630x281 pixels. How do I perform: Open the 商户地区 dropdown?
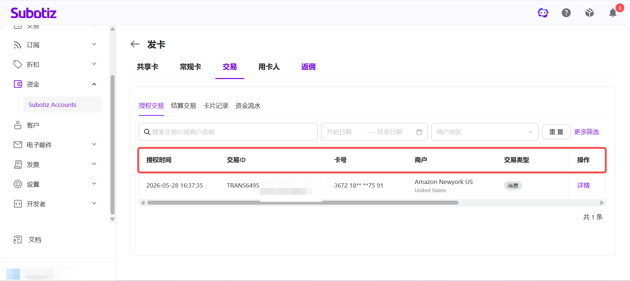[485, 132]
